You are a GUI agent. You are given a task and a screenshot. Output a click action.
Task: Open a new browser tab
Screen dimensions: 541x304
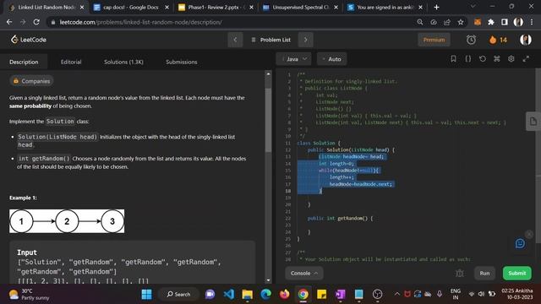tap(436, 8)
